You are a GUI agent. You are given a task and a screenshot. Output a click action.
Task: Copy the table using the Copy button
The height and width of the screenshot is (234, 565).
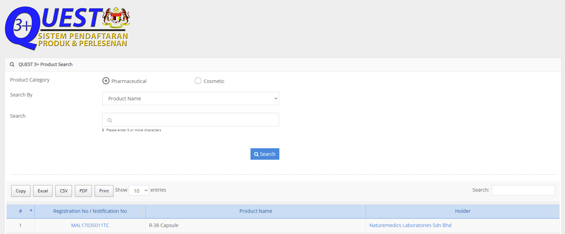[21, 191]
